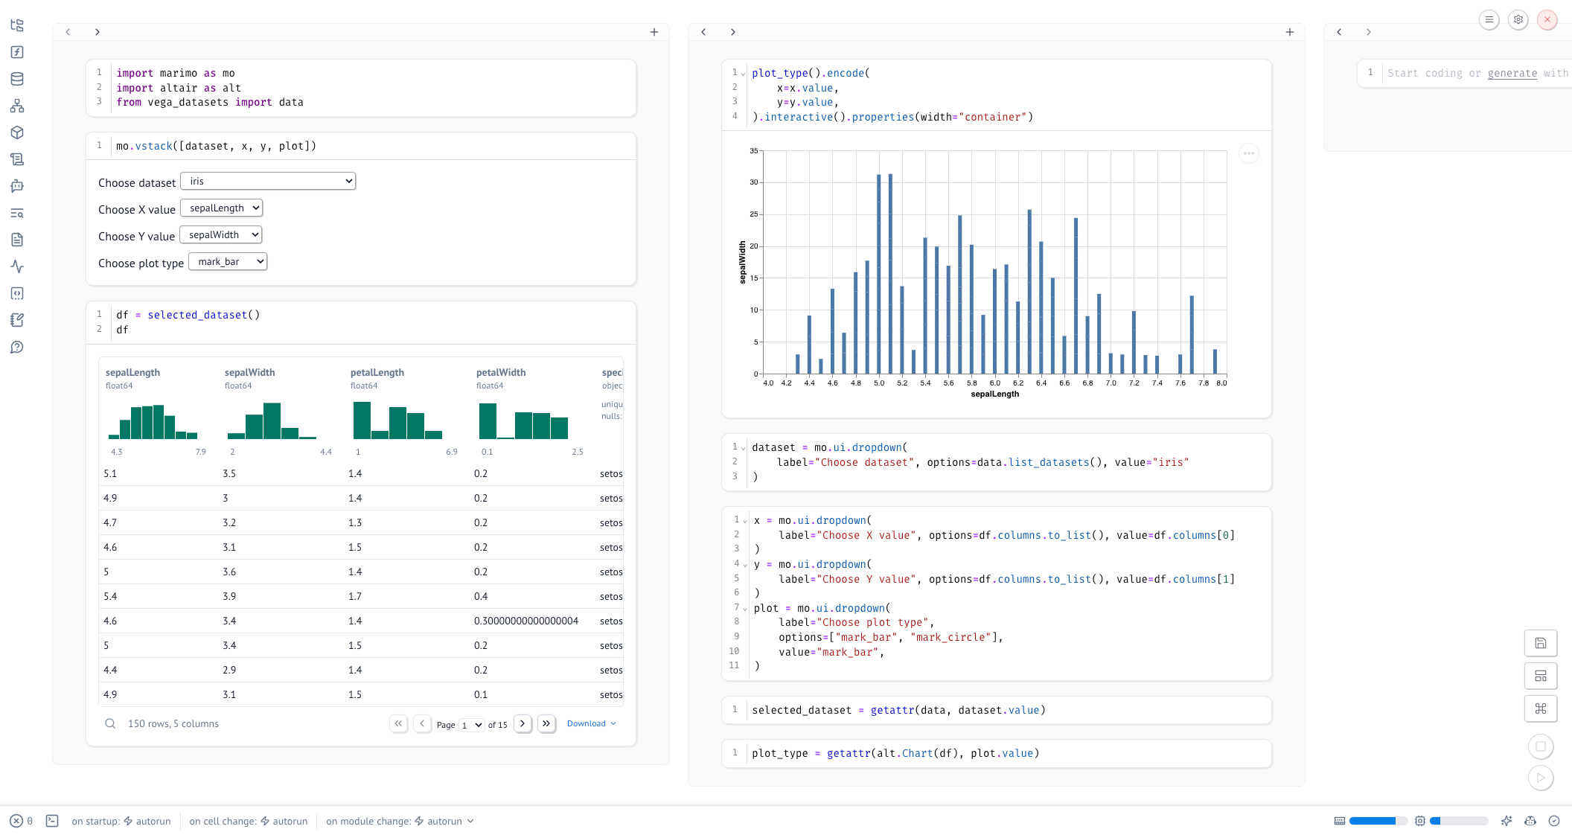Open the variables panel icon

point(17,52)
